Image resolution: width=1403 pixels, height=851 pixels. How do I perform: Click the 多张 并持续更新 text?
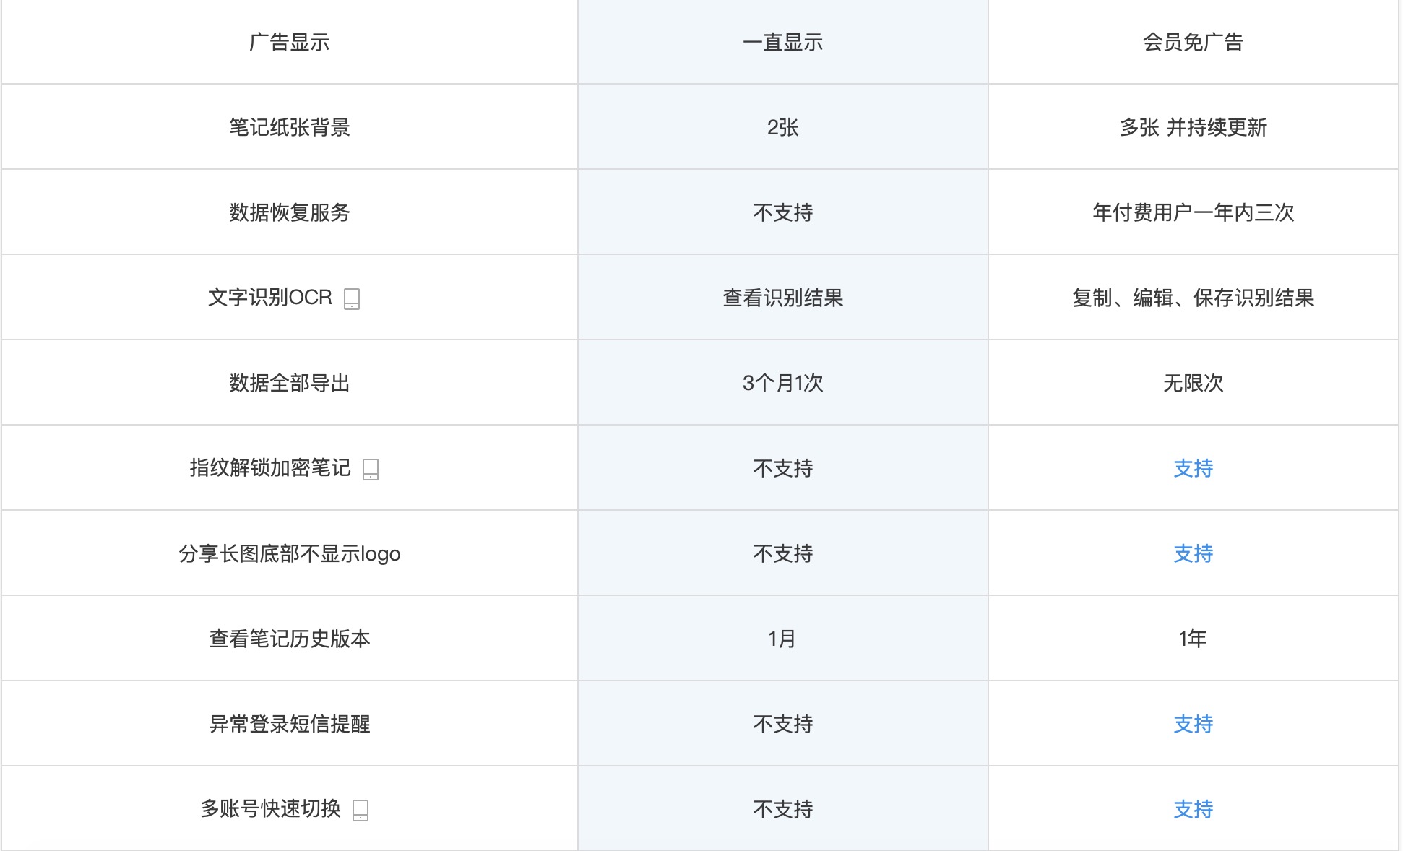[x=1193, y=127]
